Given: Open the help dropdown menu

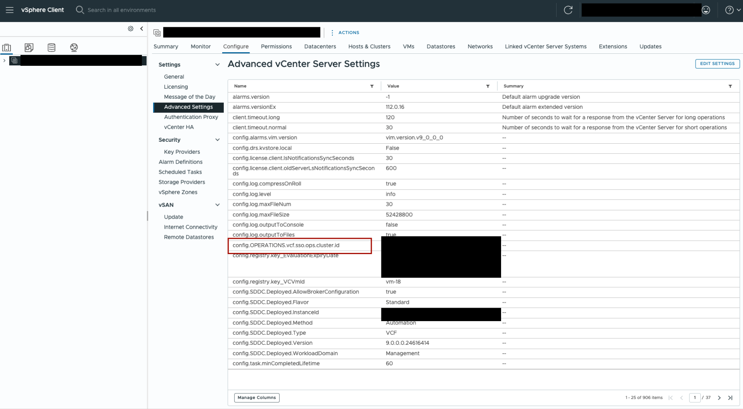Looking at the screenshot, I should (x=733, y=10).
